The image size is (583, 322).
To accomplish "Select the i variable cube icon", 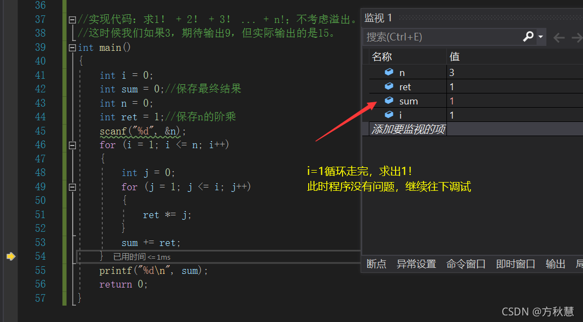I will pos(389,114).
